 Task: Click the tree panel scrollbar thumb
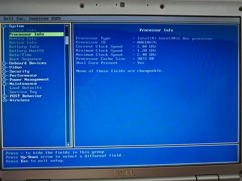67,40
